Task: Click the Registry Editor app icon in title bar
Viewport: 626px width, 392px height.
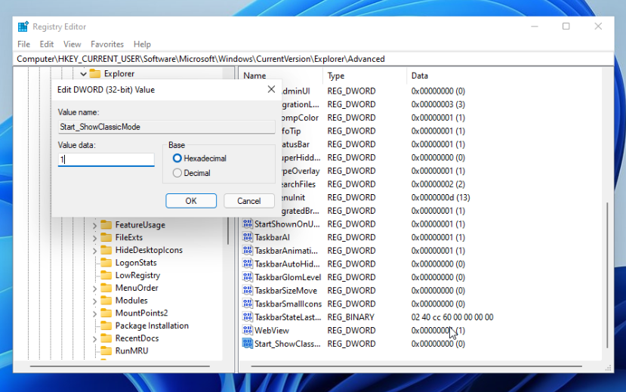Action: coord(23,26)
